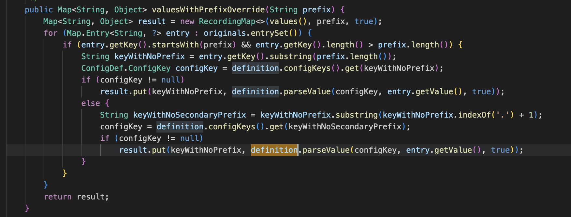Click the values() call in the RecordingMap line
571x217 pixels.
288,21
